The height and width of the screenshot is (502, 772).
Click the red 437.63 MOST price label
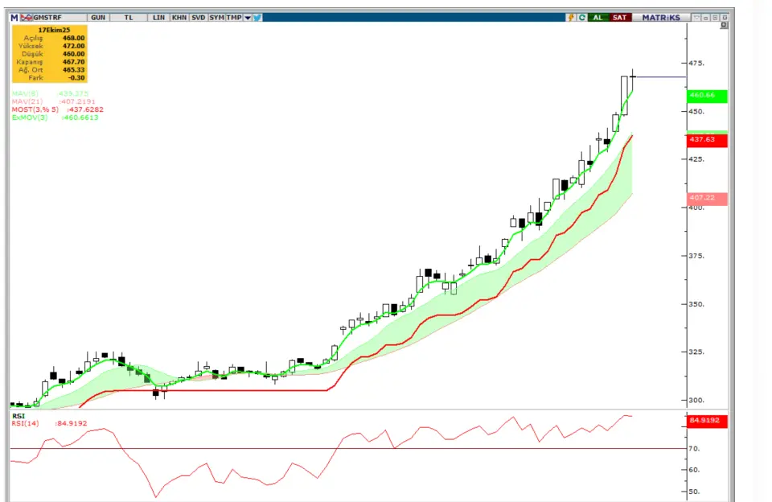(708, 141)
